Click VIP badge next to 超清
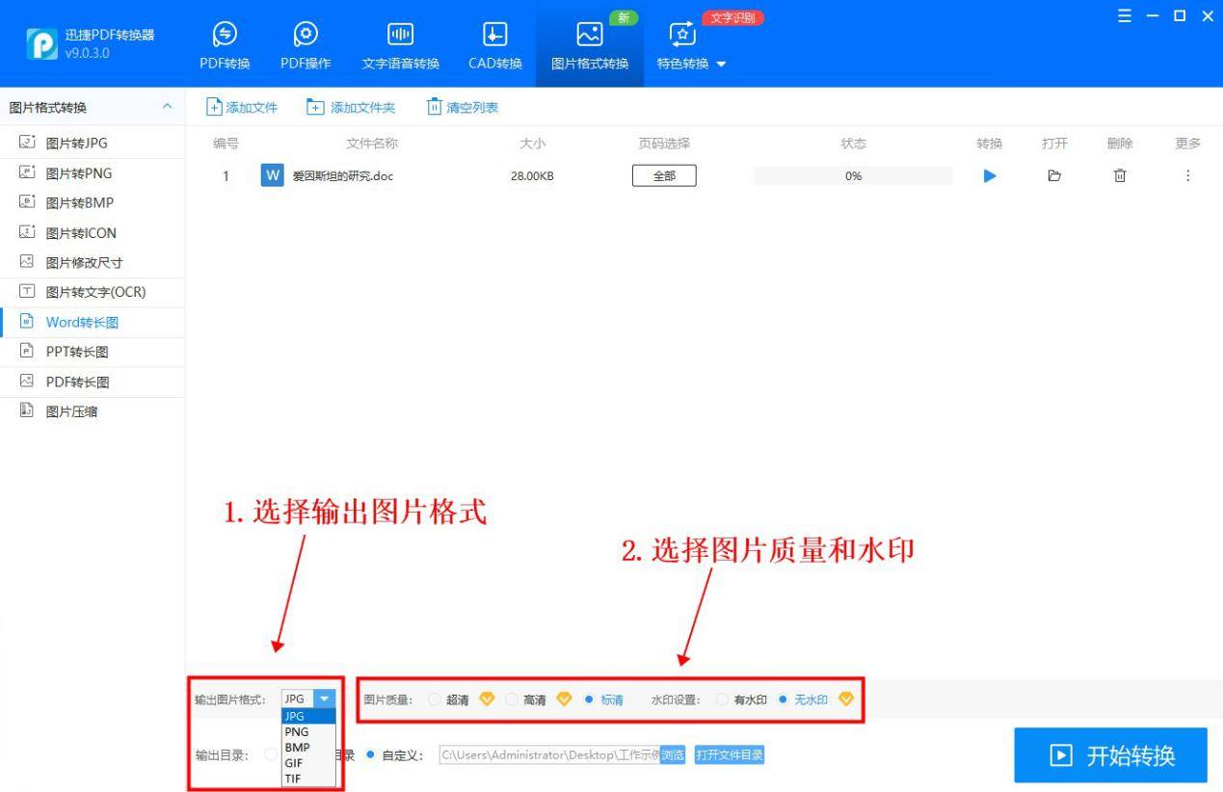The image size is (1223, 792). [487, 699]
